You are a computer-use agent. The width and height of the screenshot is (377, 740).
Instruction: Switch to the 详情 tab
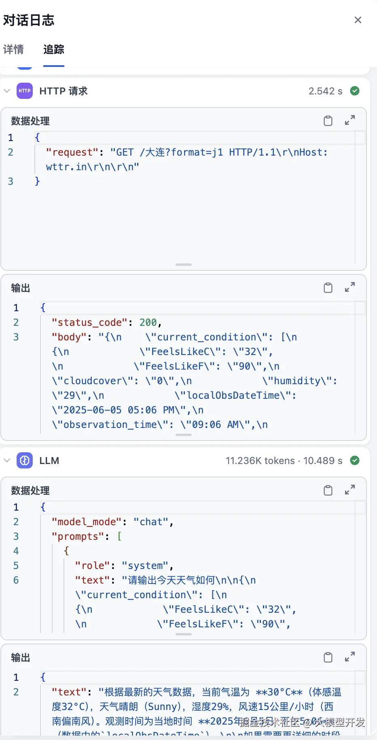pos(13,49)
